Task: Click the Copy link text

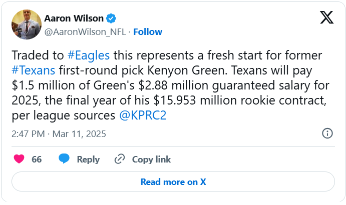Action: coord(151,159)
